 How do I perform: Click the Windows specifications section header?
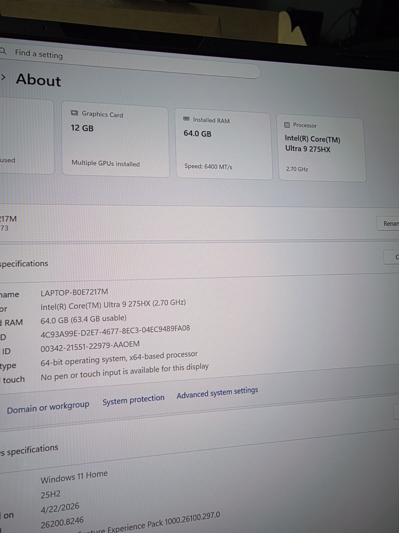point(29,450)
